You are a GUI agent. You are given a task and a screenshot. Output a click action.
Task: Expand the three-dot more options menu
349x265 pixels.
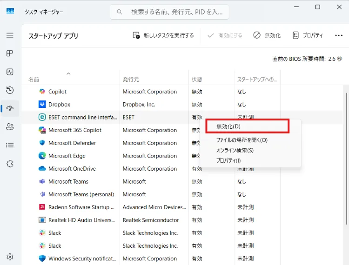338,35
